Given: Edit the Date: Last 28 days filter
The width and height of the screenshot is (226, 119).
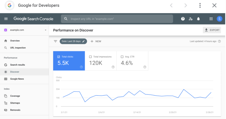Looking at the screenshot, I should tap(73, 41).
